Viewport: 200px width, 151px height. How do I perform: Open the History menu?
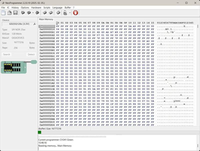[x=15, y=8]
